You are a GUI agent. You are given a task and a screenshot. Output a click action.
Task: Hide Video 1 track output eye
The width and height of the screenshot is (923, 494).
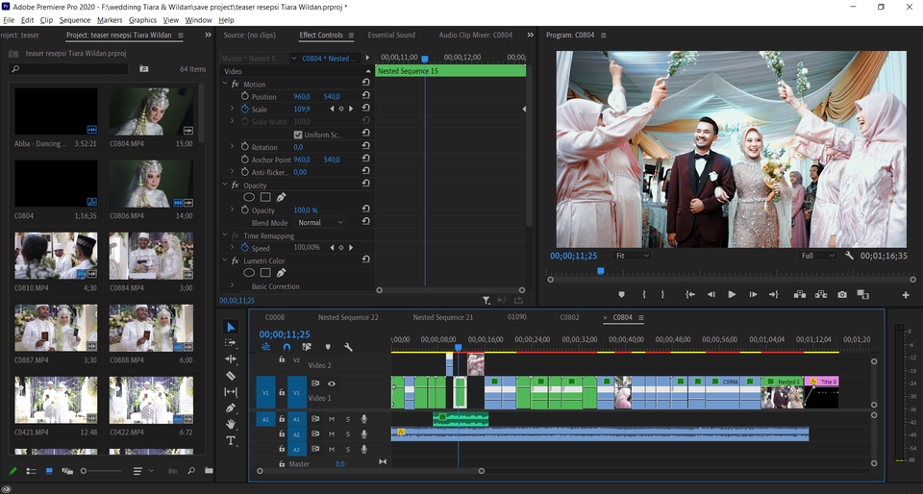coord(332,383)
